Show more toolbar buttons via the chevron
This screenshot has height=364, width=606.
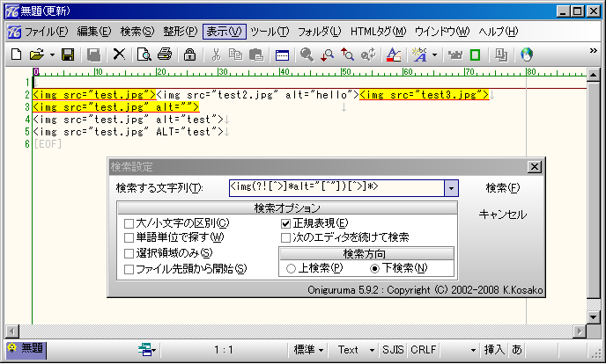[594, 50]
